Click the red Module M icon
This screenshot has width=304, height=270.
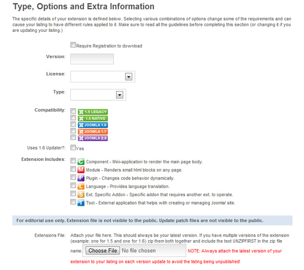coord(81,169)
